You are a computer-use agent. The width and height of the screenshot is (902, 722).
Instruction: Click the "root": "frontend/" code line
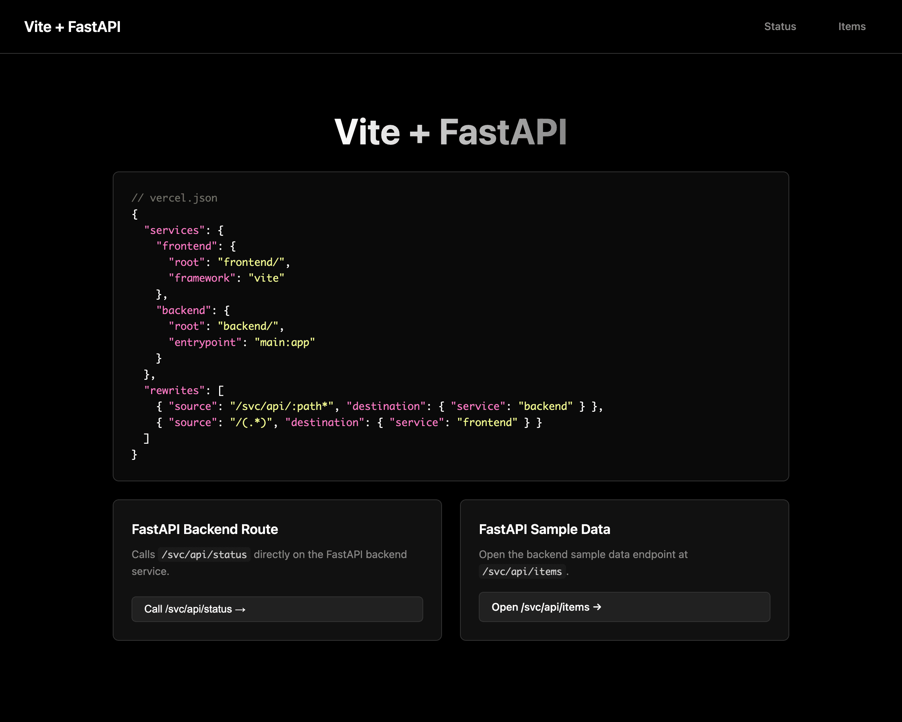click(x=229, y=262)
